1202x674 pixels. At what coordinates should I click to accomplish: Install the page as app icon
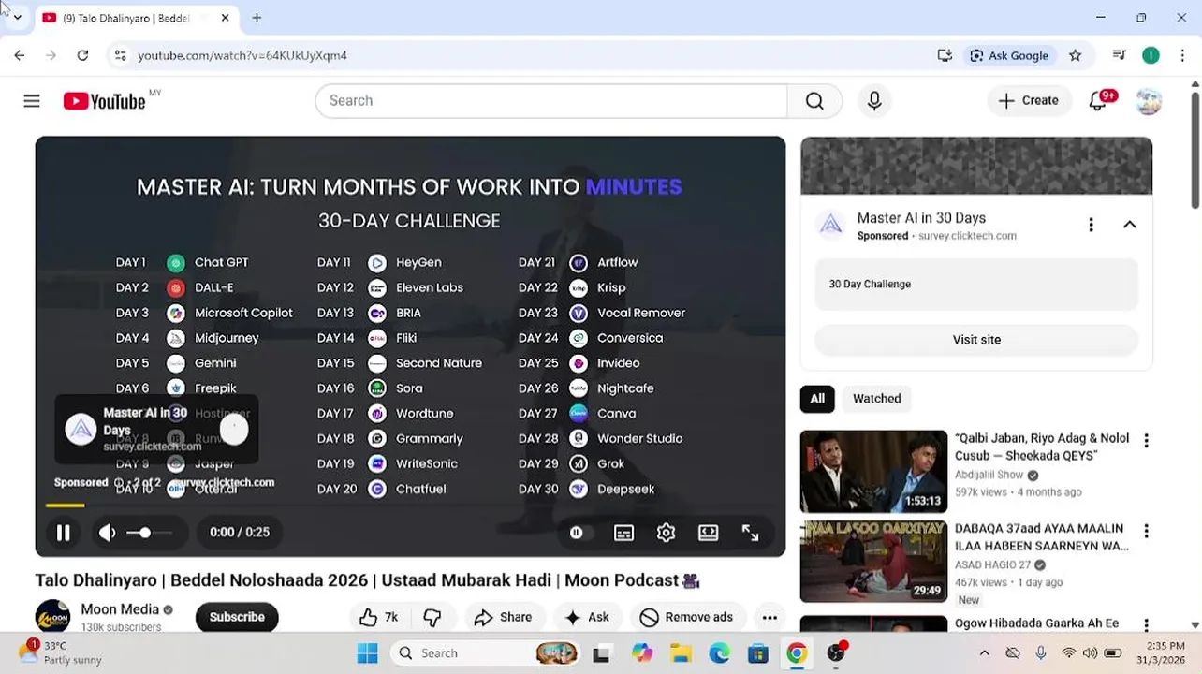[x=945, y=55]
